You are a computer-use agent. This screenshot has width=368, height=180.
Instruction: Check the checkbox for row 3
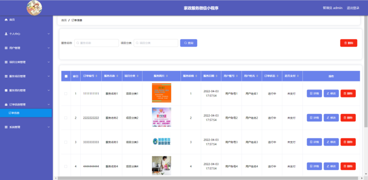[x=66, y=142]
